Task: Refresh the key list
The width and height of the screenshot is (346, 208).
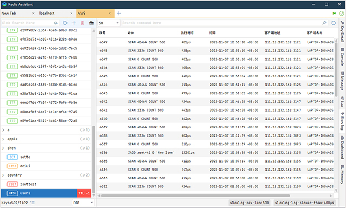Action: (x=65, y=23)
